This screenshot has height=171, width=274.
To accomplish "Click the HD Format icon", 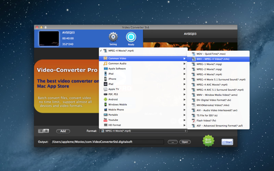I will [105, 125].
